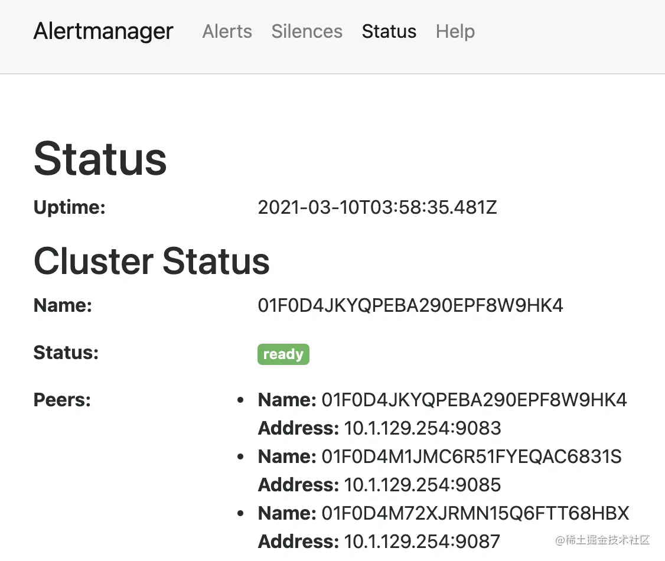The image size is (665, 561).
Task: Click the Peers label
Action: pos(62,400)
